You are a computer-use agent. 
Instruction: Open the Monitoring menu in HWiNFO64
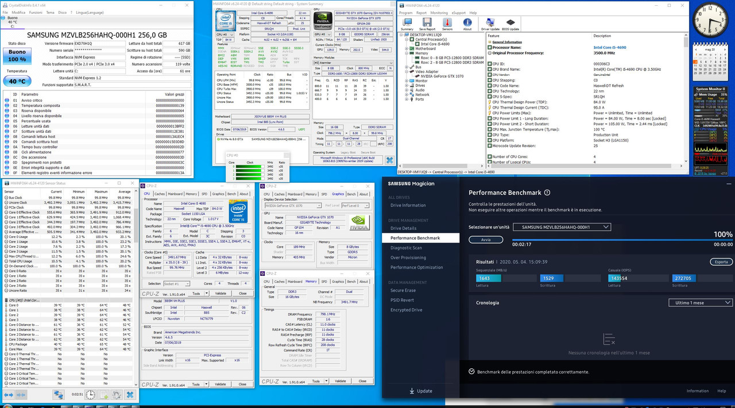coord(439,12)
